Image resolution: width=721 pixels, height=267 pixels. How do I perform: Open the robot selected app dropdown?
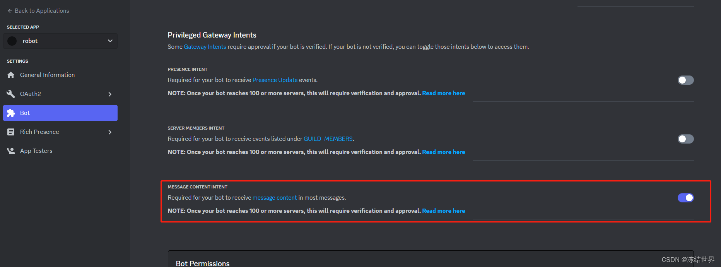pos(60,41)
